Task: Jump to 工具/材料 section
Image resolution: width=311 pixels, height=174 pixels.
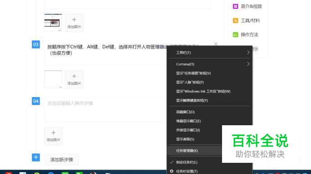Action: point(250,21)
